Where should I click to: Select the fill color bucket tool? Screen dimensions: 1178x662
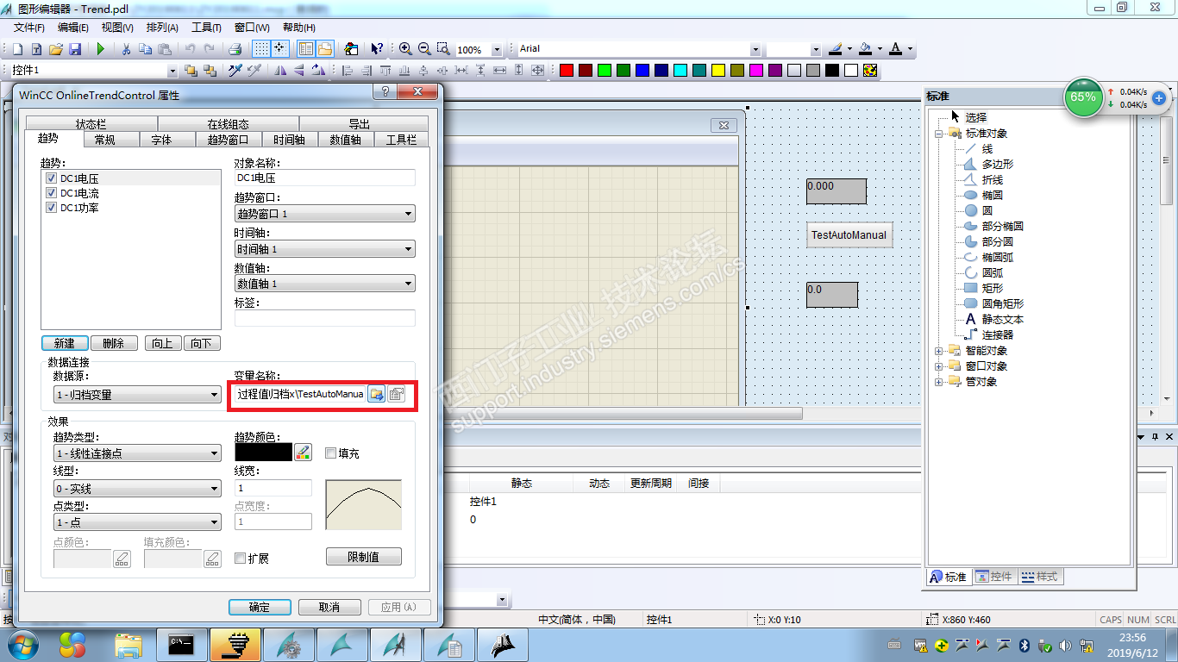(x=866, y=49)
